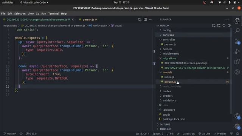The image size is (242, 136).
Task: Open app.js in the Explorer
Action: [x=166, y=114]
